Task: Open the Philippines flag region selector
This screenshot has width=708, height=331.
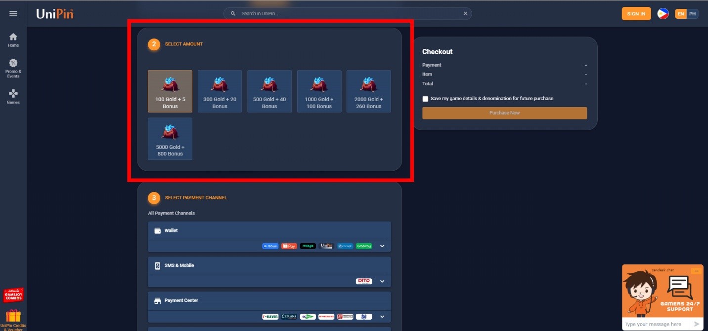Action: pos(663,14)
